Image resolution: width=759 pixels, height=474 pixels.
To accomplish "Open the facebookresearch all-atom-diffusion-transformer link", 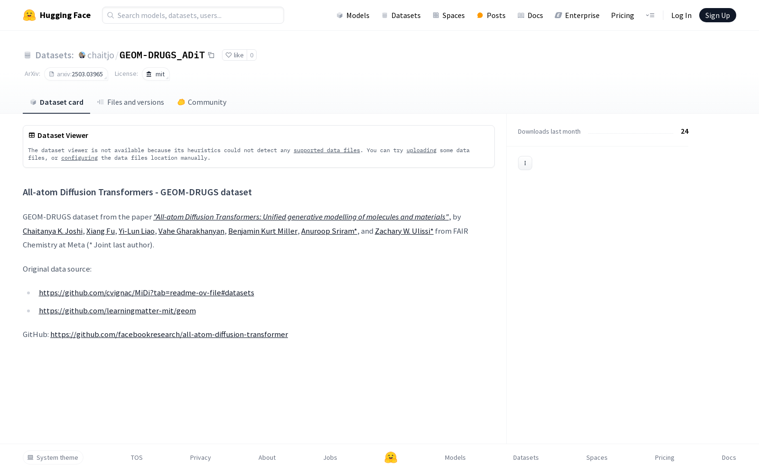I will click(169, 334).
